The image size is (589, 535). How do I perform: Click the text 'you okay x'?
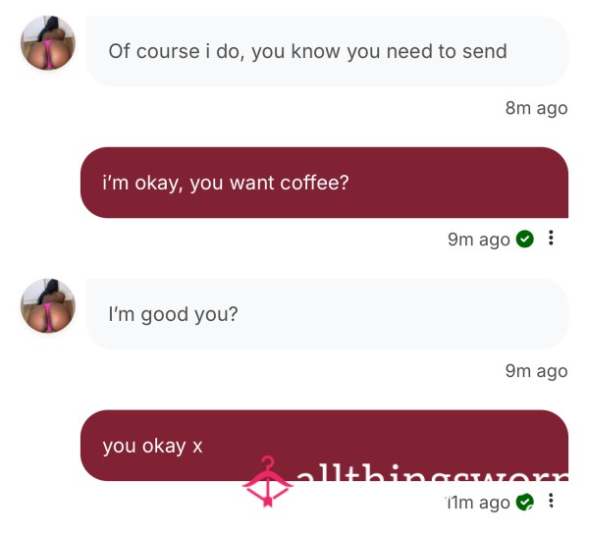point(152,447)
